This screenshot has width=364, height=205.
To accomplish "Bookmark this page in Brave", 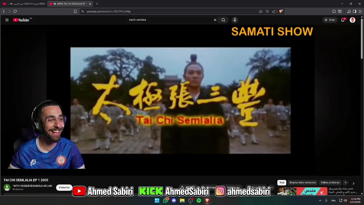I will tap(75, 11).
